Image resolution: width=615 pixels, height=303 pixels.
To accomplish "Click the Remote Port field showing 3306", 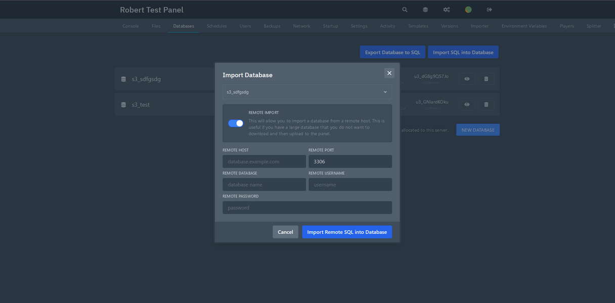I will point(350,161).
